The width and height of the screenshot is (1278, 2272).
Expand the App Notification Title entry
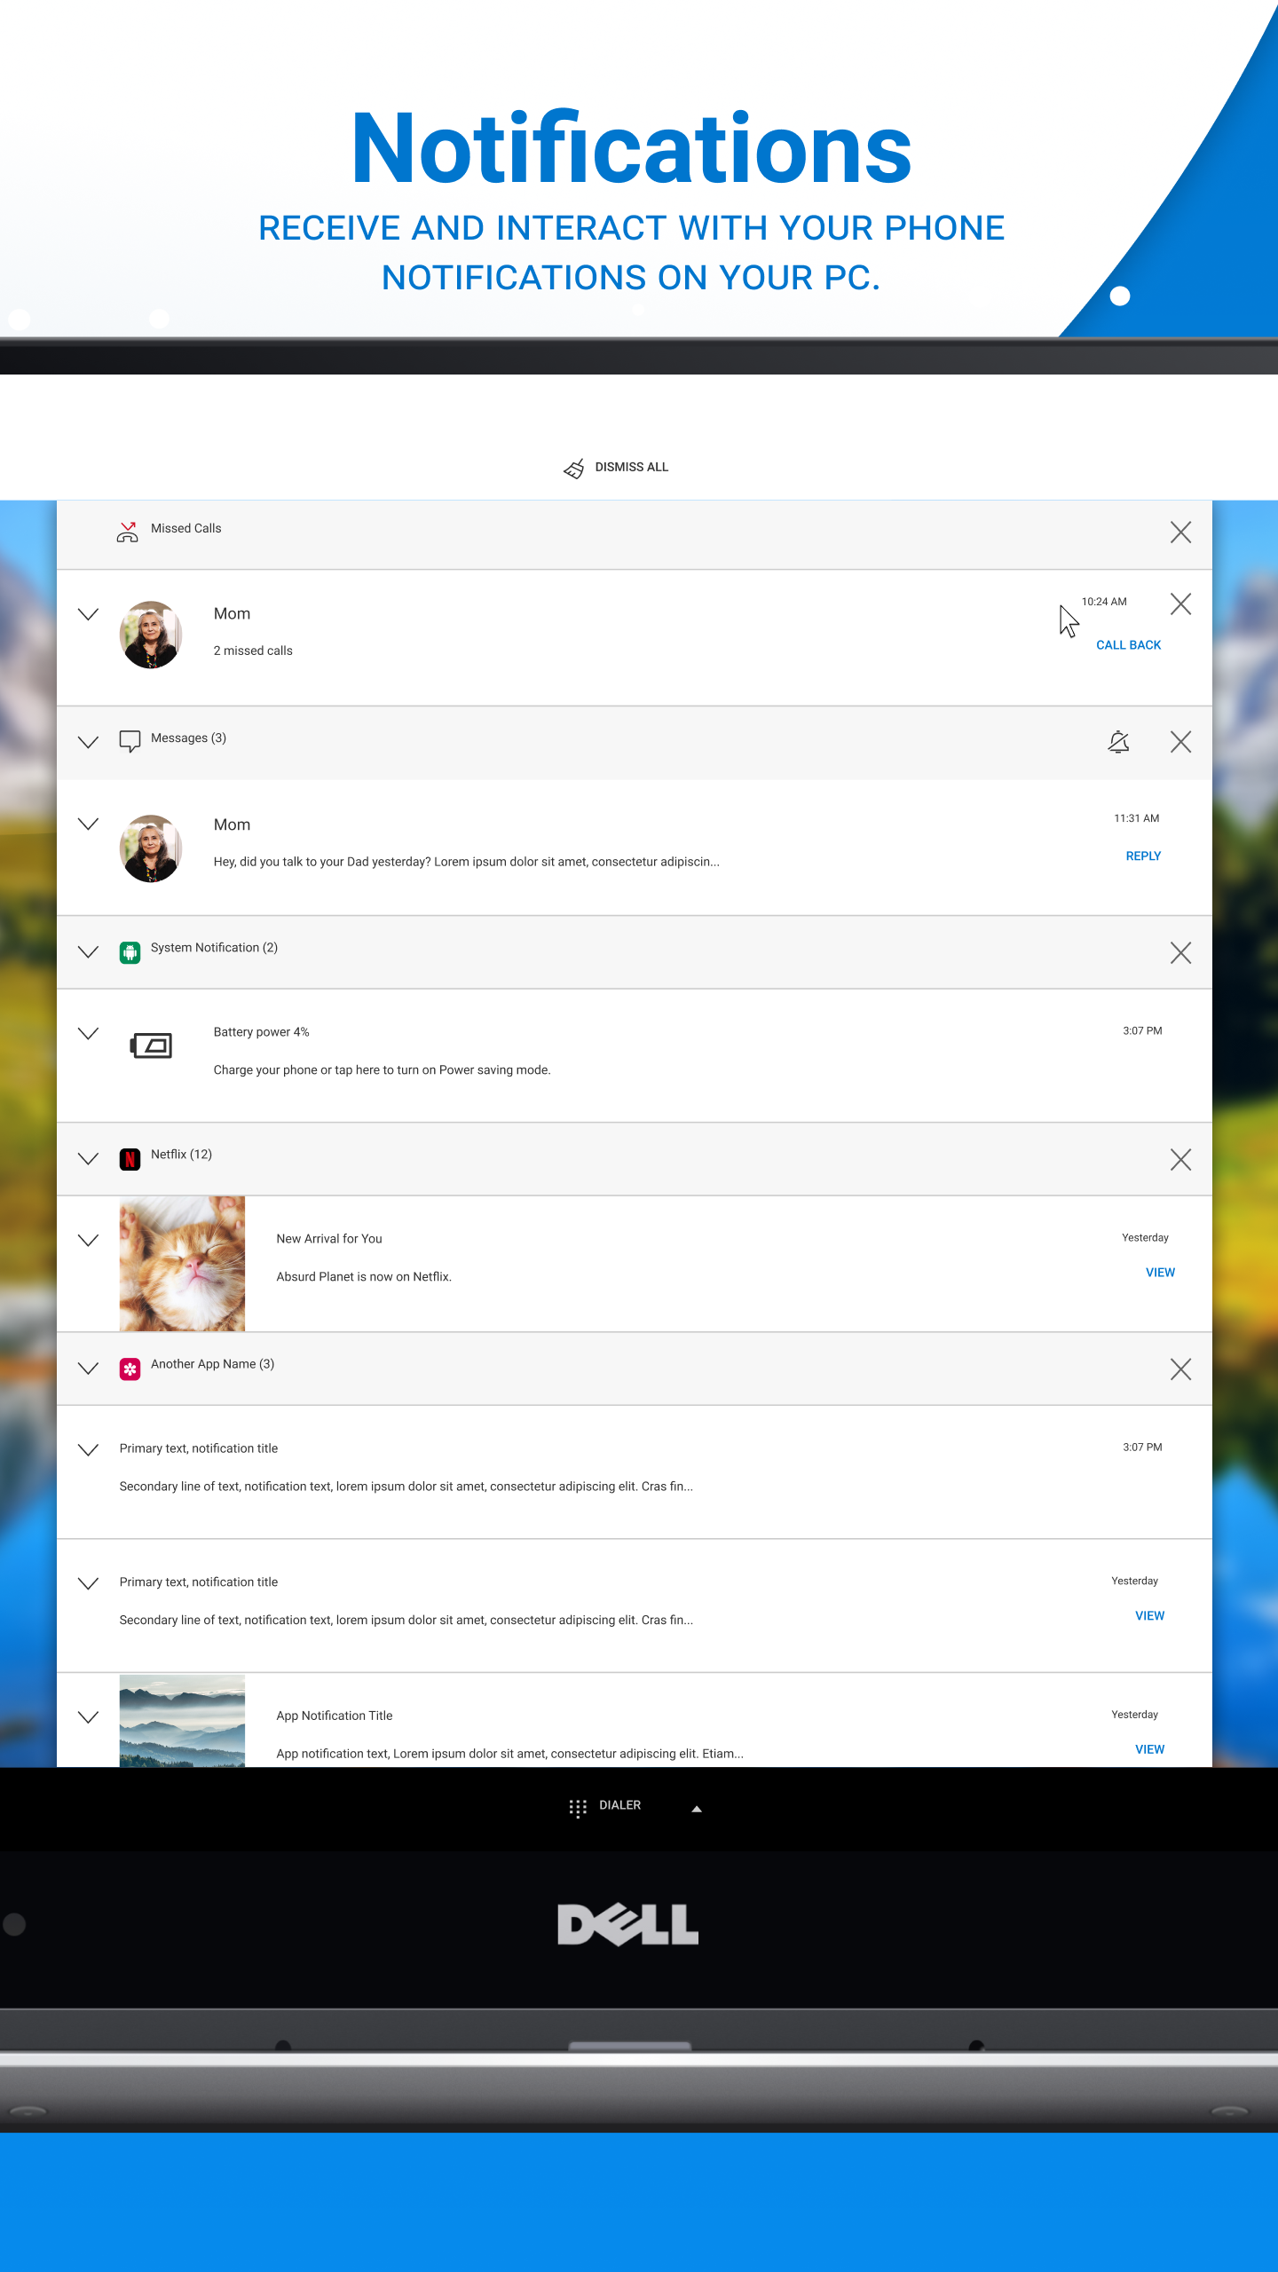(88, 1717)
